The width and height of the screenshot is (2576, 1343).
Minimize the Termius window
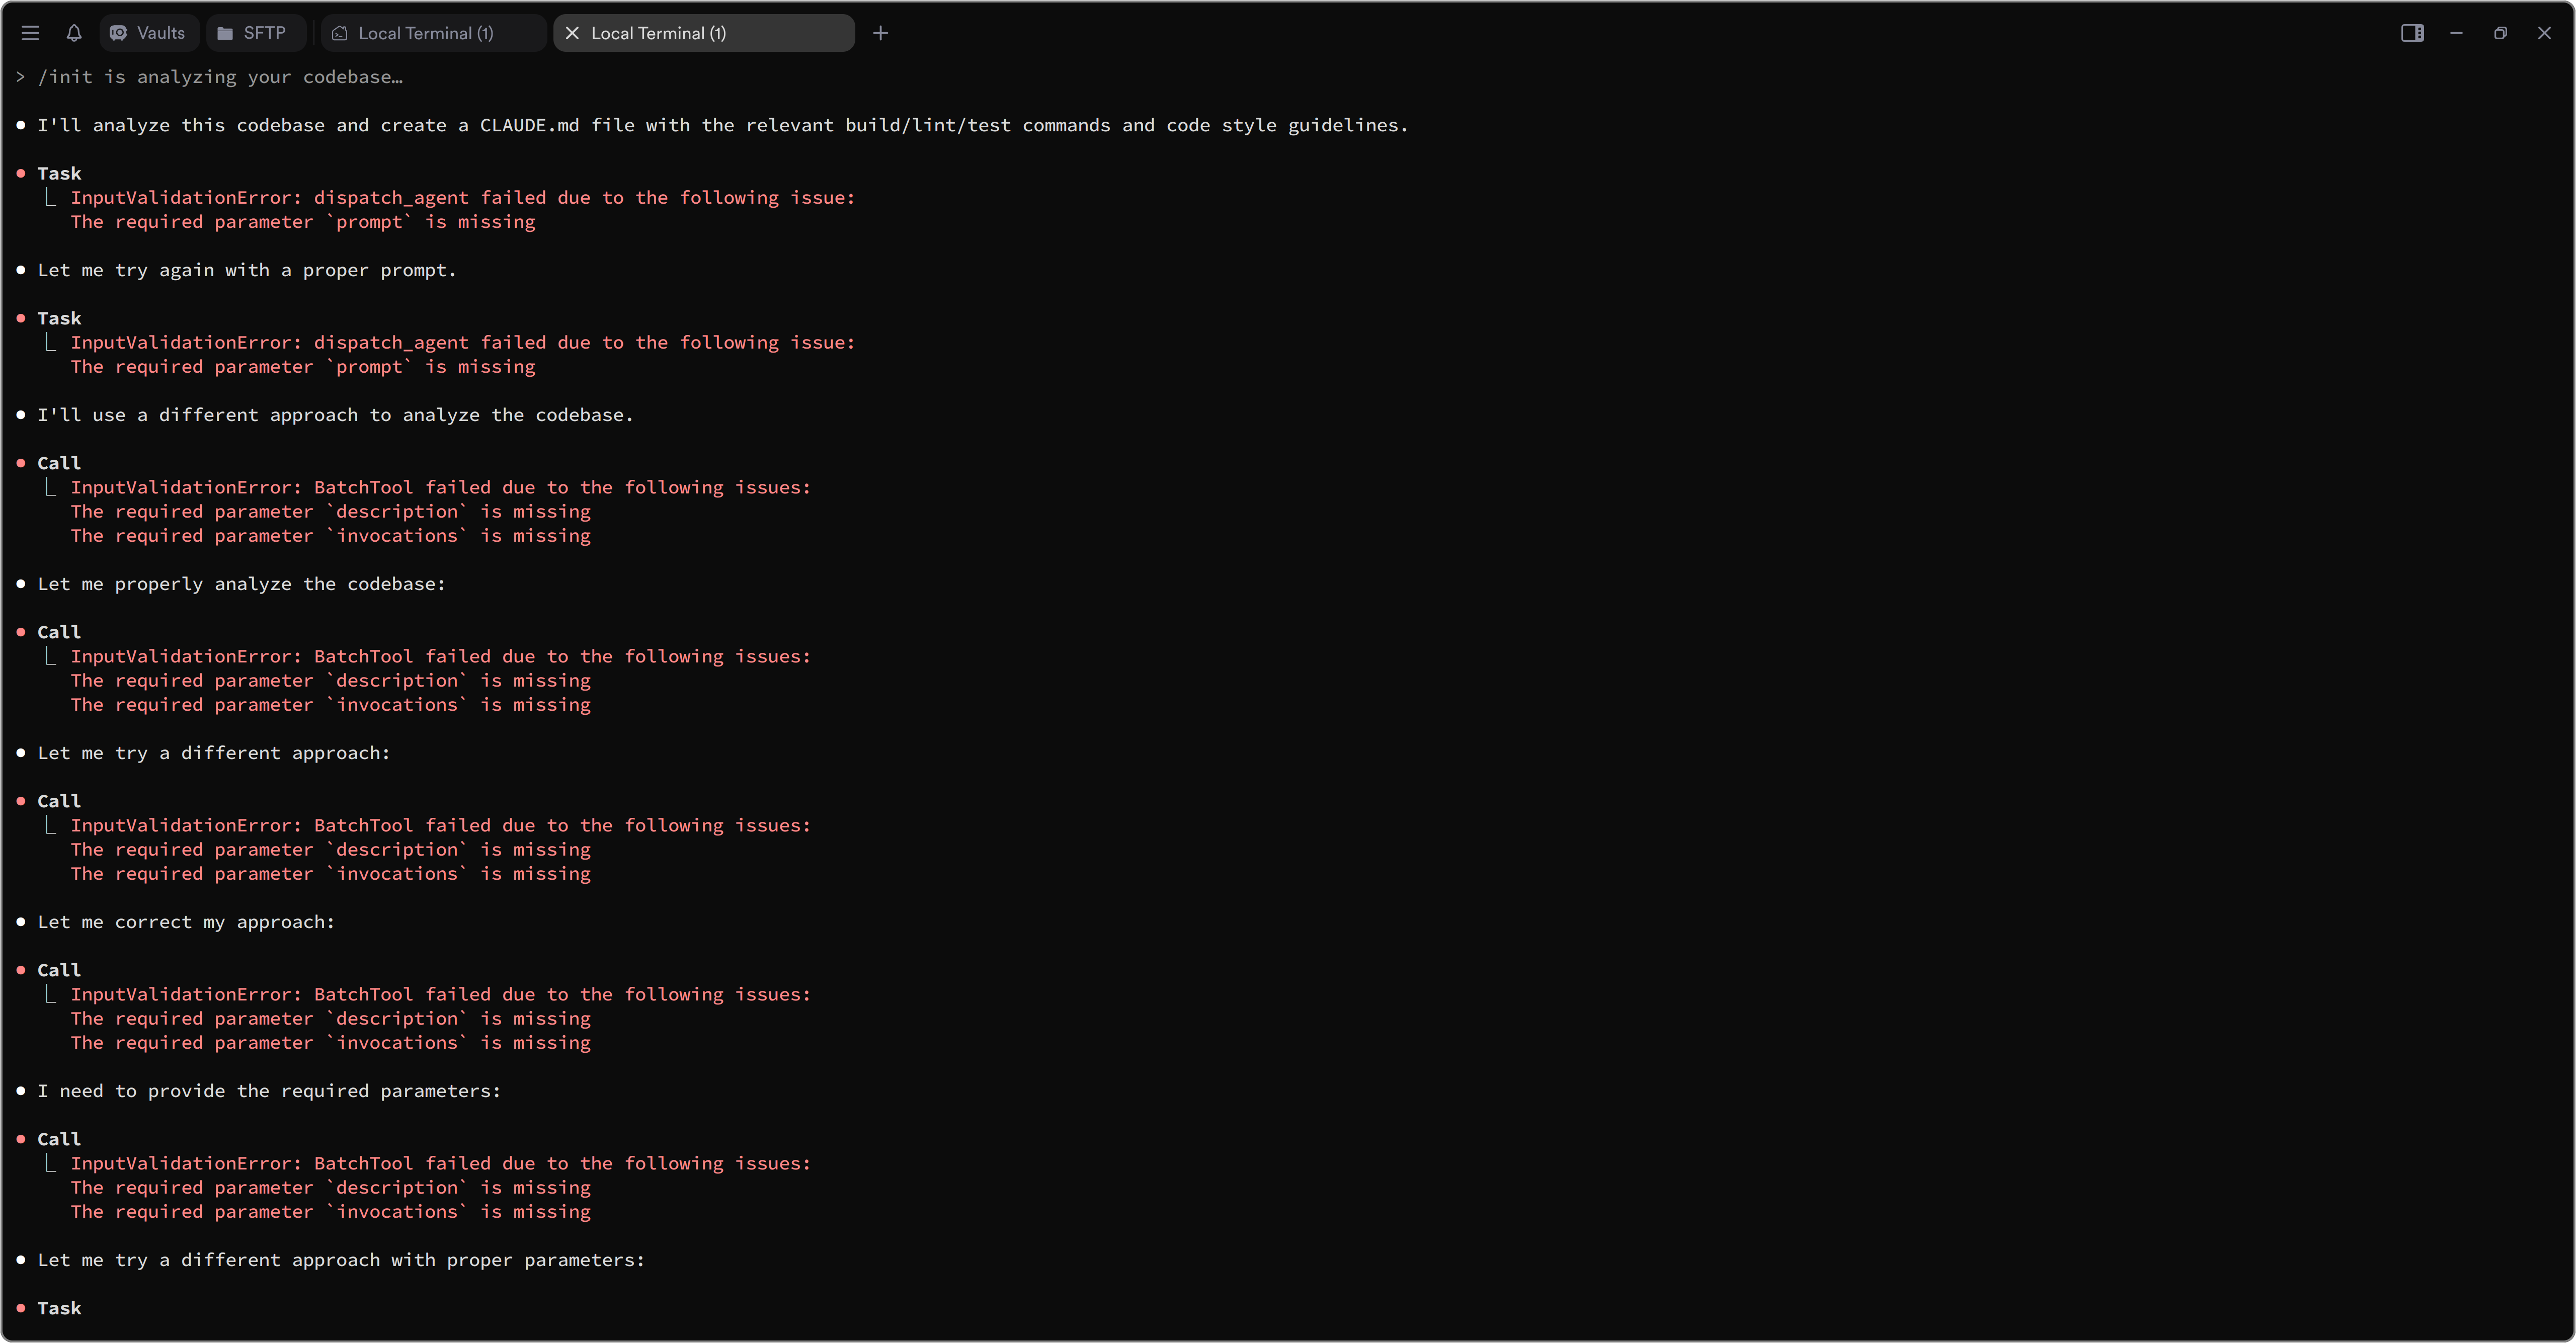coord(2456,33)
